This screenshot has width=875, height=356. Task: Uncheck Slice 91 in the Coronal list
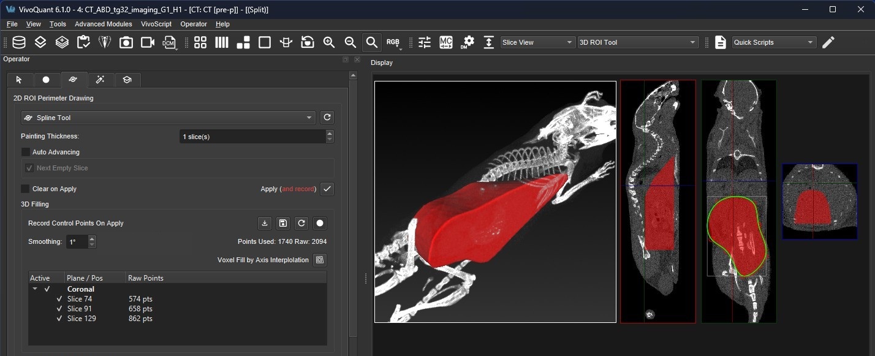click(59, 309)
